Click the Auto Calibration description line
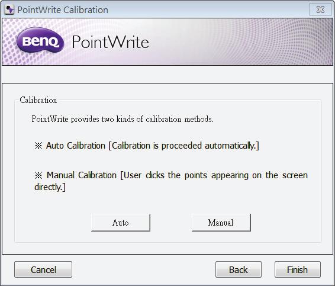The width and height of the screenshot is (335, 286). coord(147,146)
